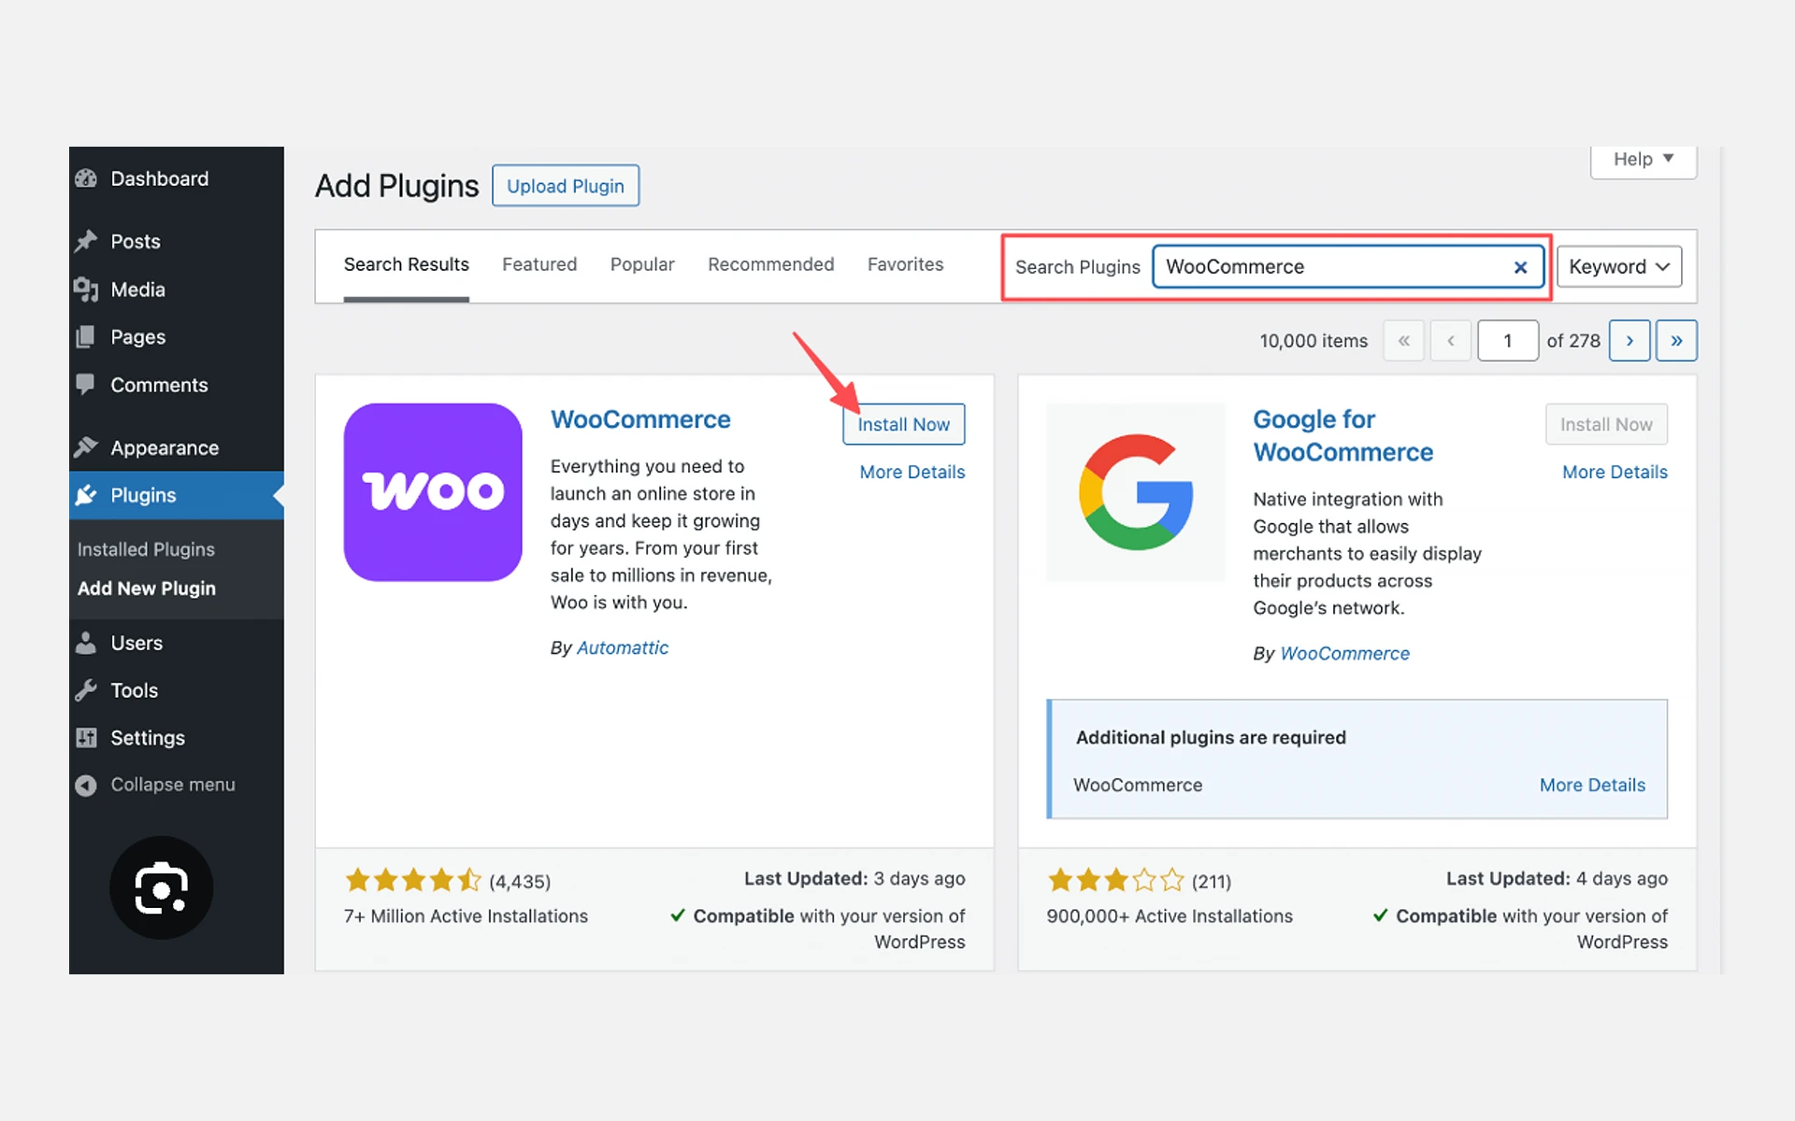Switch to the Recommended tab

coord(771,265)
